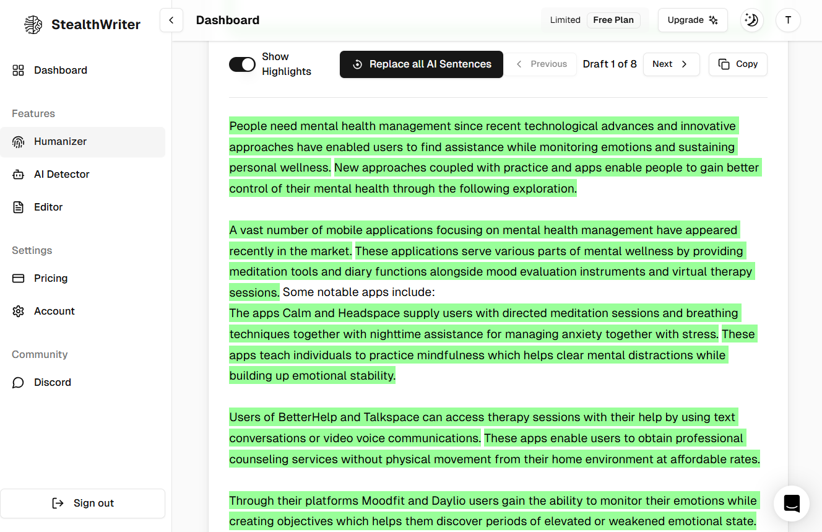Click sentence starting 'People need mental health management'
The height and width of the screenshot is (532, 822).
coord(483,147)
